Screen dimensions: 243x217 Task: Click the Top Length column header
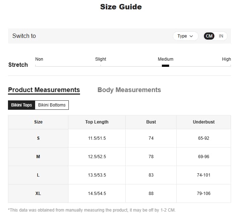click(x=97, y=122)
